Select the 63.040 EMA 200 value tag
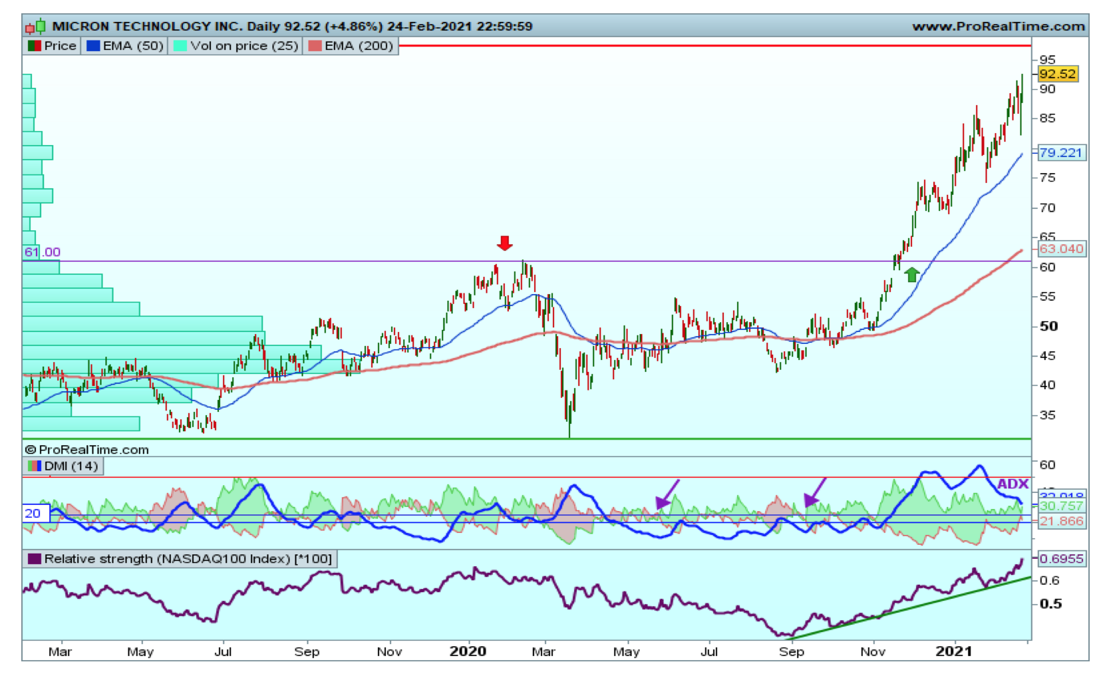This screenshot has height=676, width=1103. pyautogui.click(x=1062, y=249)
